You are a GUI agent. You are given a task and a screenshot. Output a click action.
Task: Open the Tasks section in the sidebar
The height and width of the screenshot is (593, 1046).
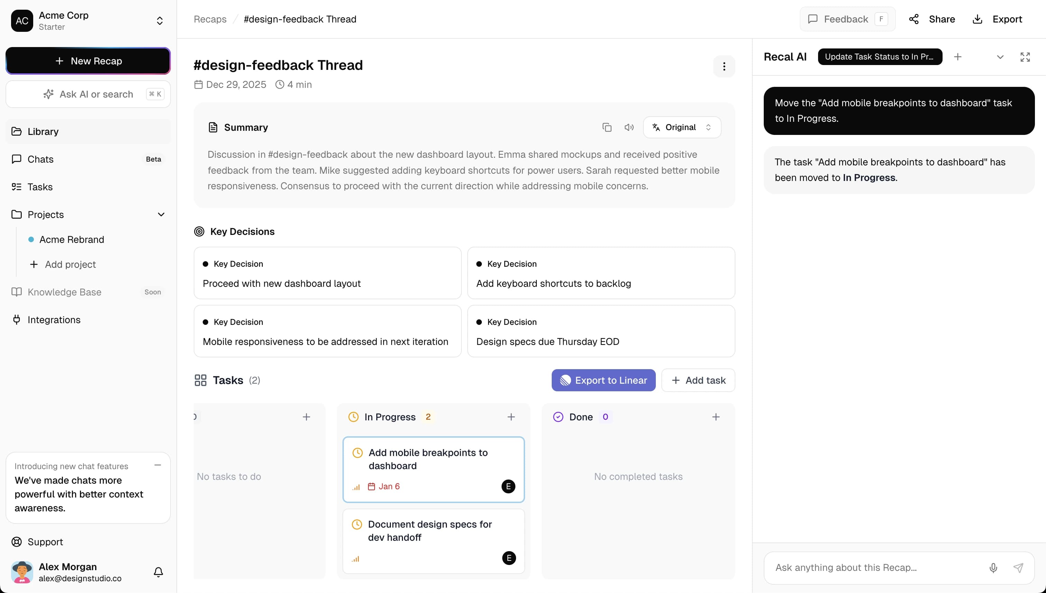[40, 186]
